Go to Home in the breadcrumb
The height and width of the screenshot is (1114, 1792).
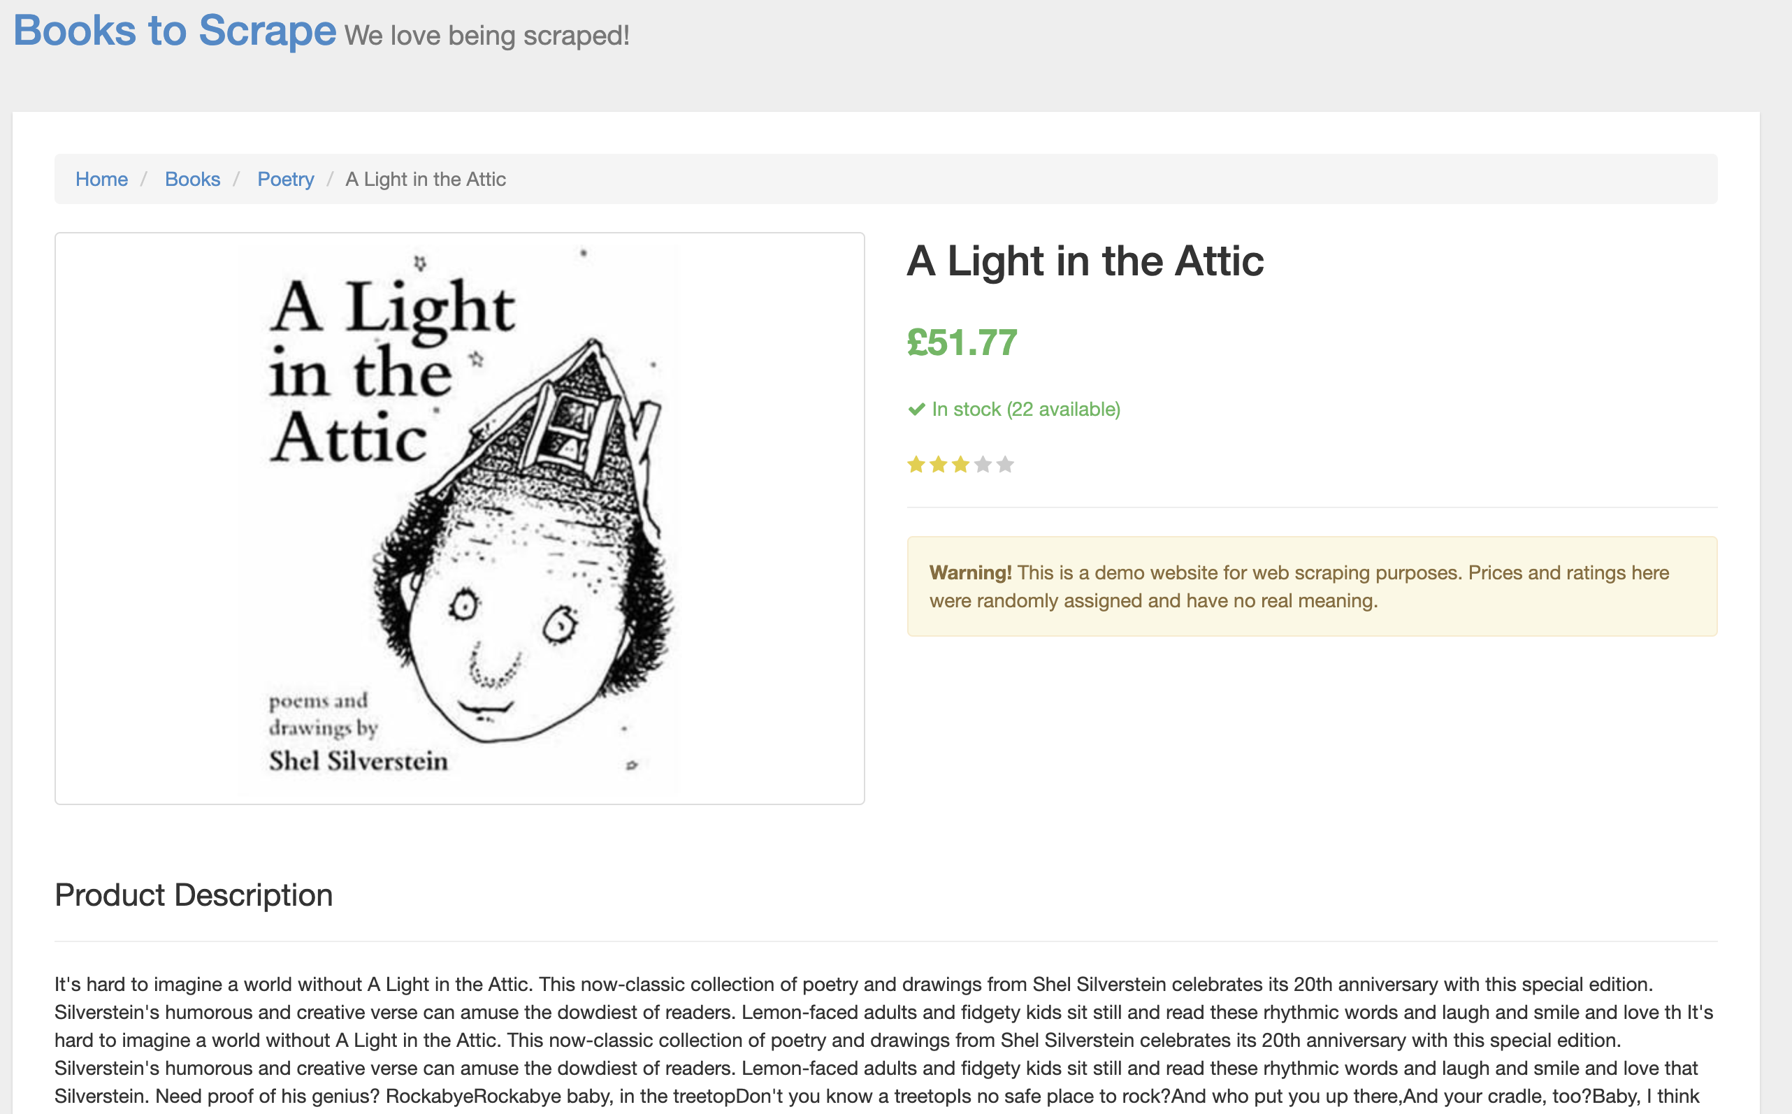(101, 179)
